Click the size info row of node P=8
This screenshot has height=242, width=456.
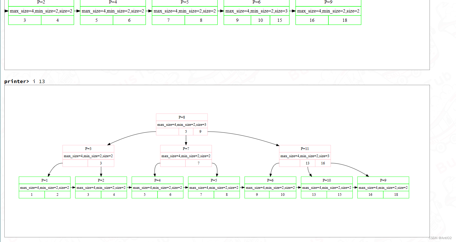[x=182, y=125]
